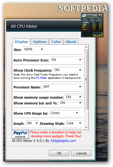Screen dimensions: 113x167
Task: Click the 'Please make a donation' red text
Action: click(x=56, y=134)
